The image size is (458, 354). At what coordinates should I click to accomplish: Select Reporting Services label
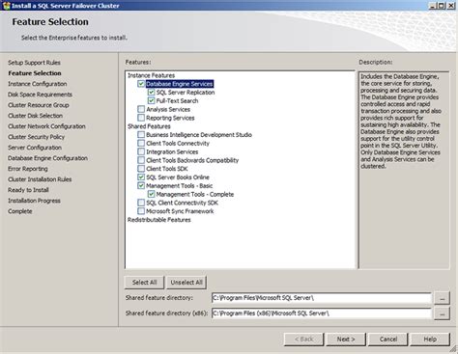170,118
